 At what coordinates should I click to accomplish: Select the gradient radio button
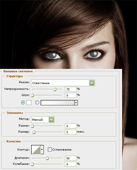[37, 103]
